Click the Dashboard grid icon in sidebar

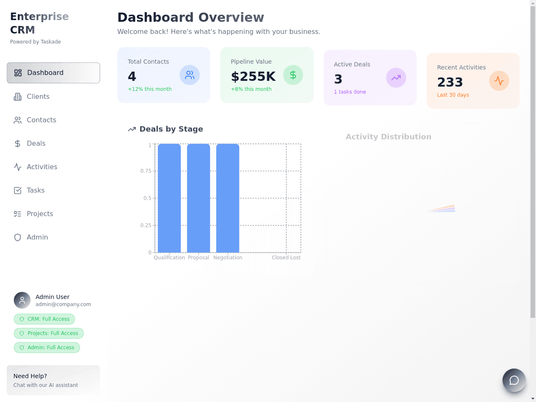click(x=18, y=73)
